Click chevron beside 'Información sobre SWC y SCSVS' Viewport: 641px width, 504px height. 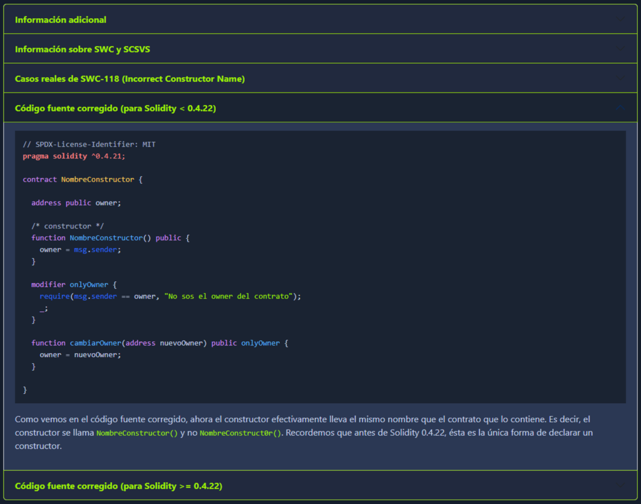[x=620, y=49]
